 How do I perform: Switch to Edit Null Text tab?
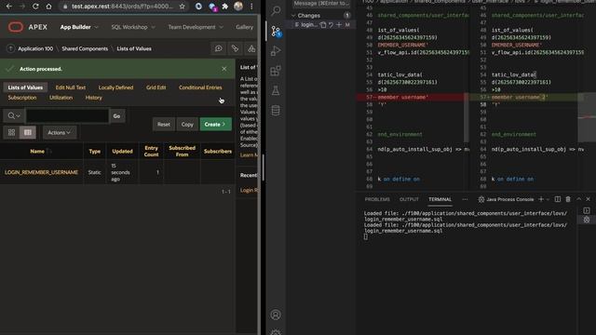click(71, 87)
